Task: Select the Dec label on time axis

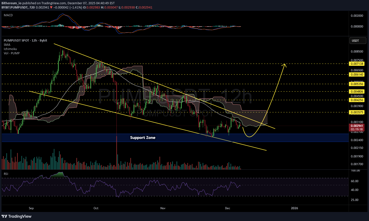Action: click(x=227, y=208)
